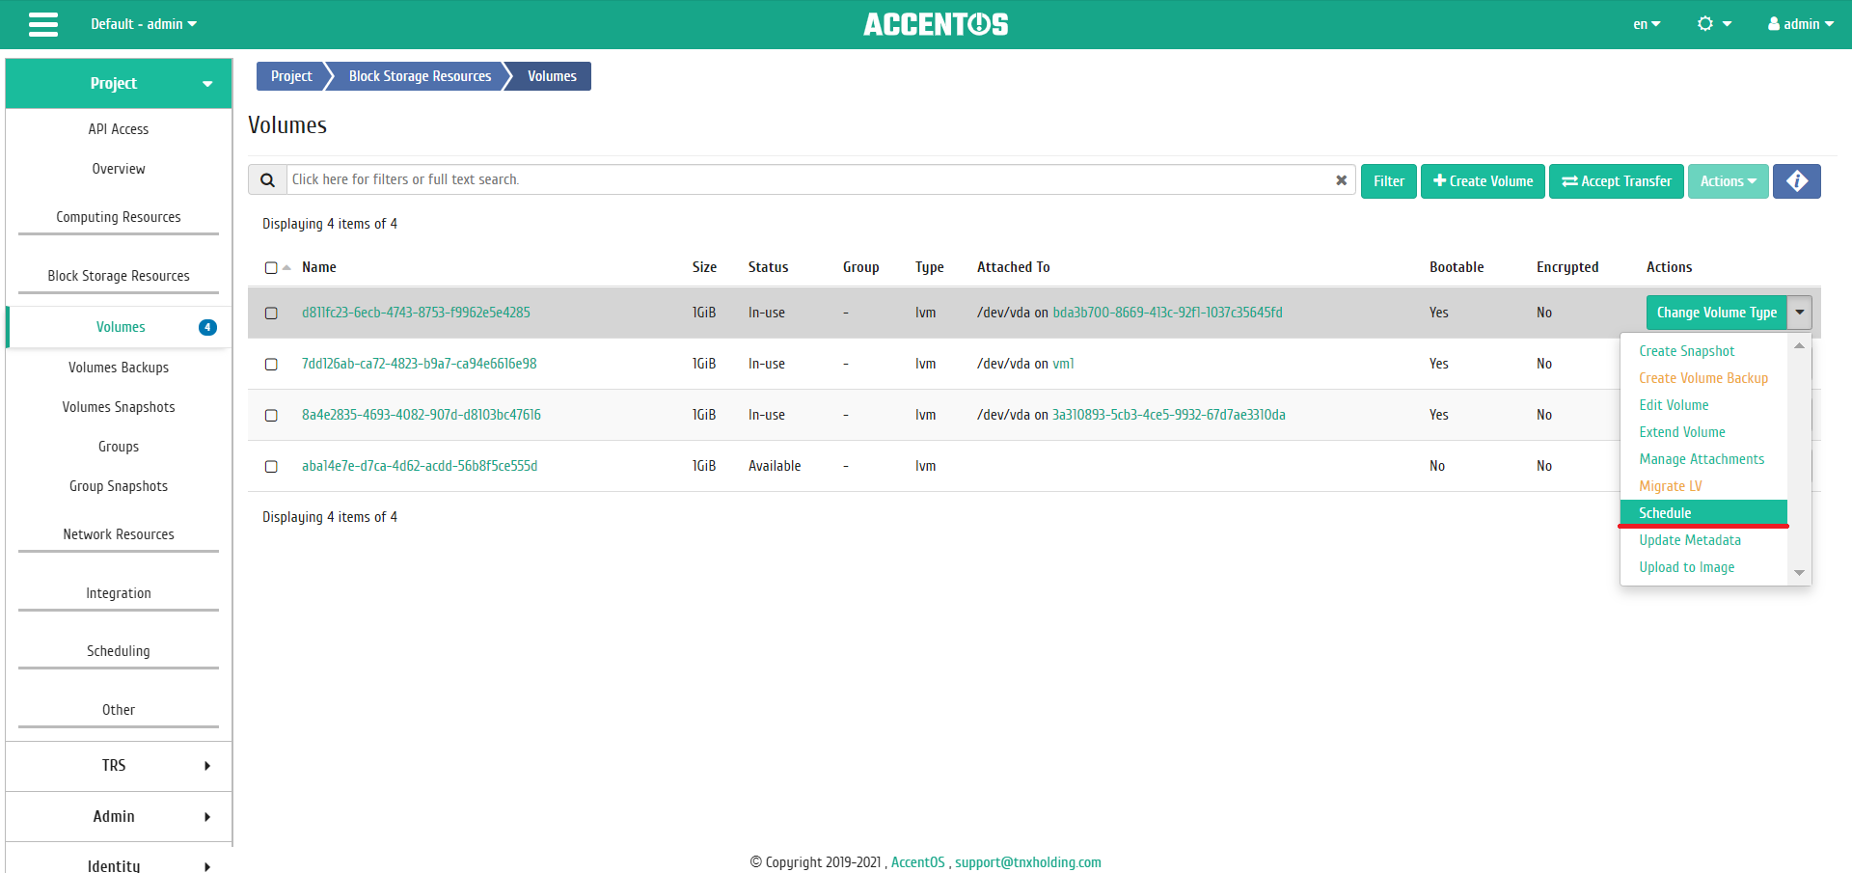Image resolution: width=1852 pixels, height=873 pixels.
Task: Clear search with the X icon
Action: [1341, 180]
